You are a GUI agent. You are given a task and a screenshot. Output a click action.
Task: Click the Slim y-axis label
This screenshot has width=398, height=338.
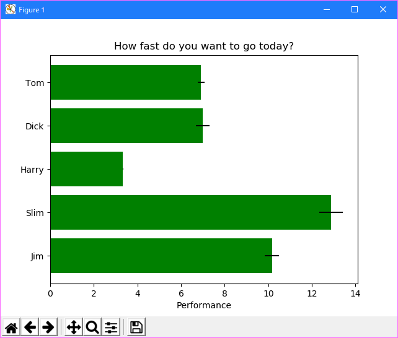tap(35, 213)
